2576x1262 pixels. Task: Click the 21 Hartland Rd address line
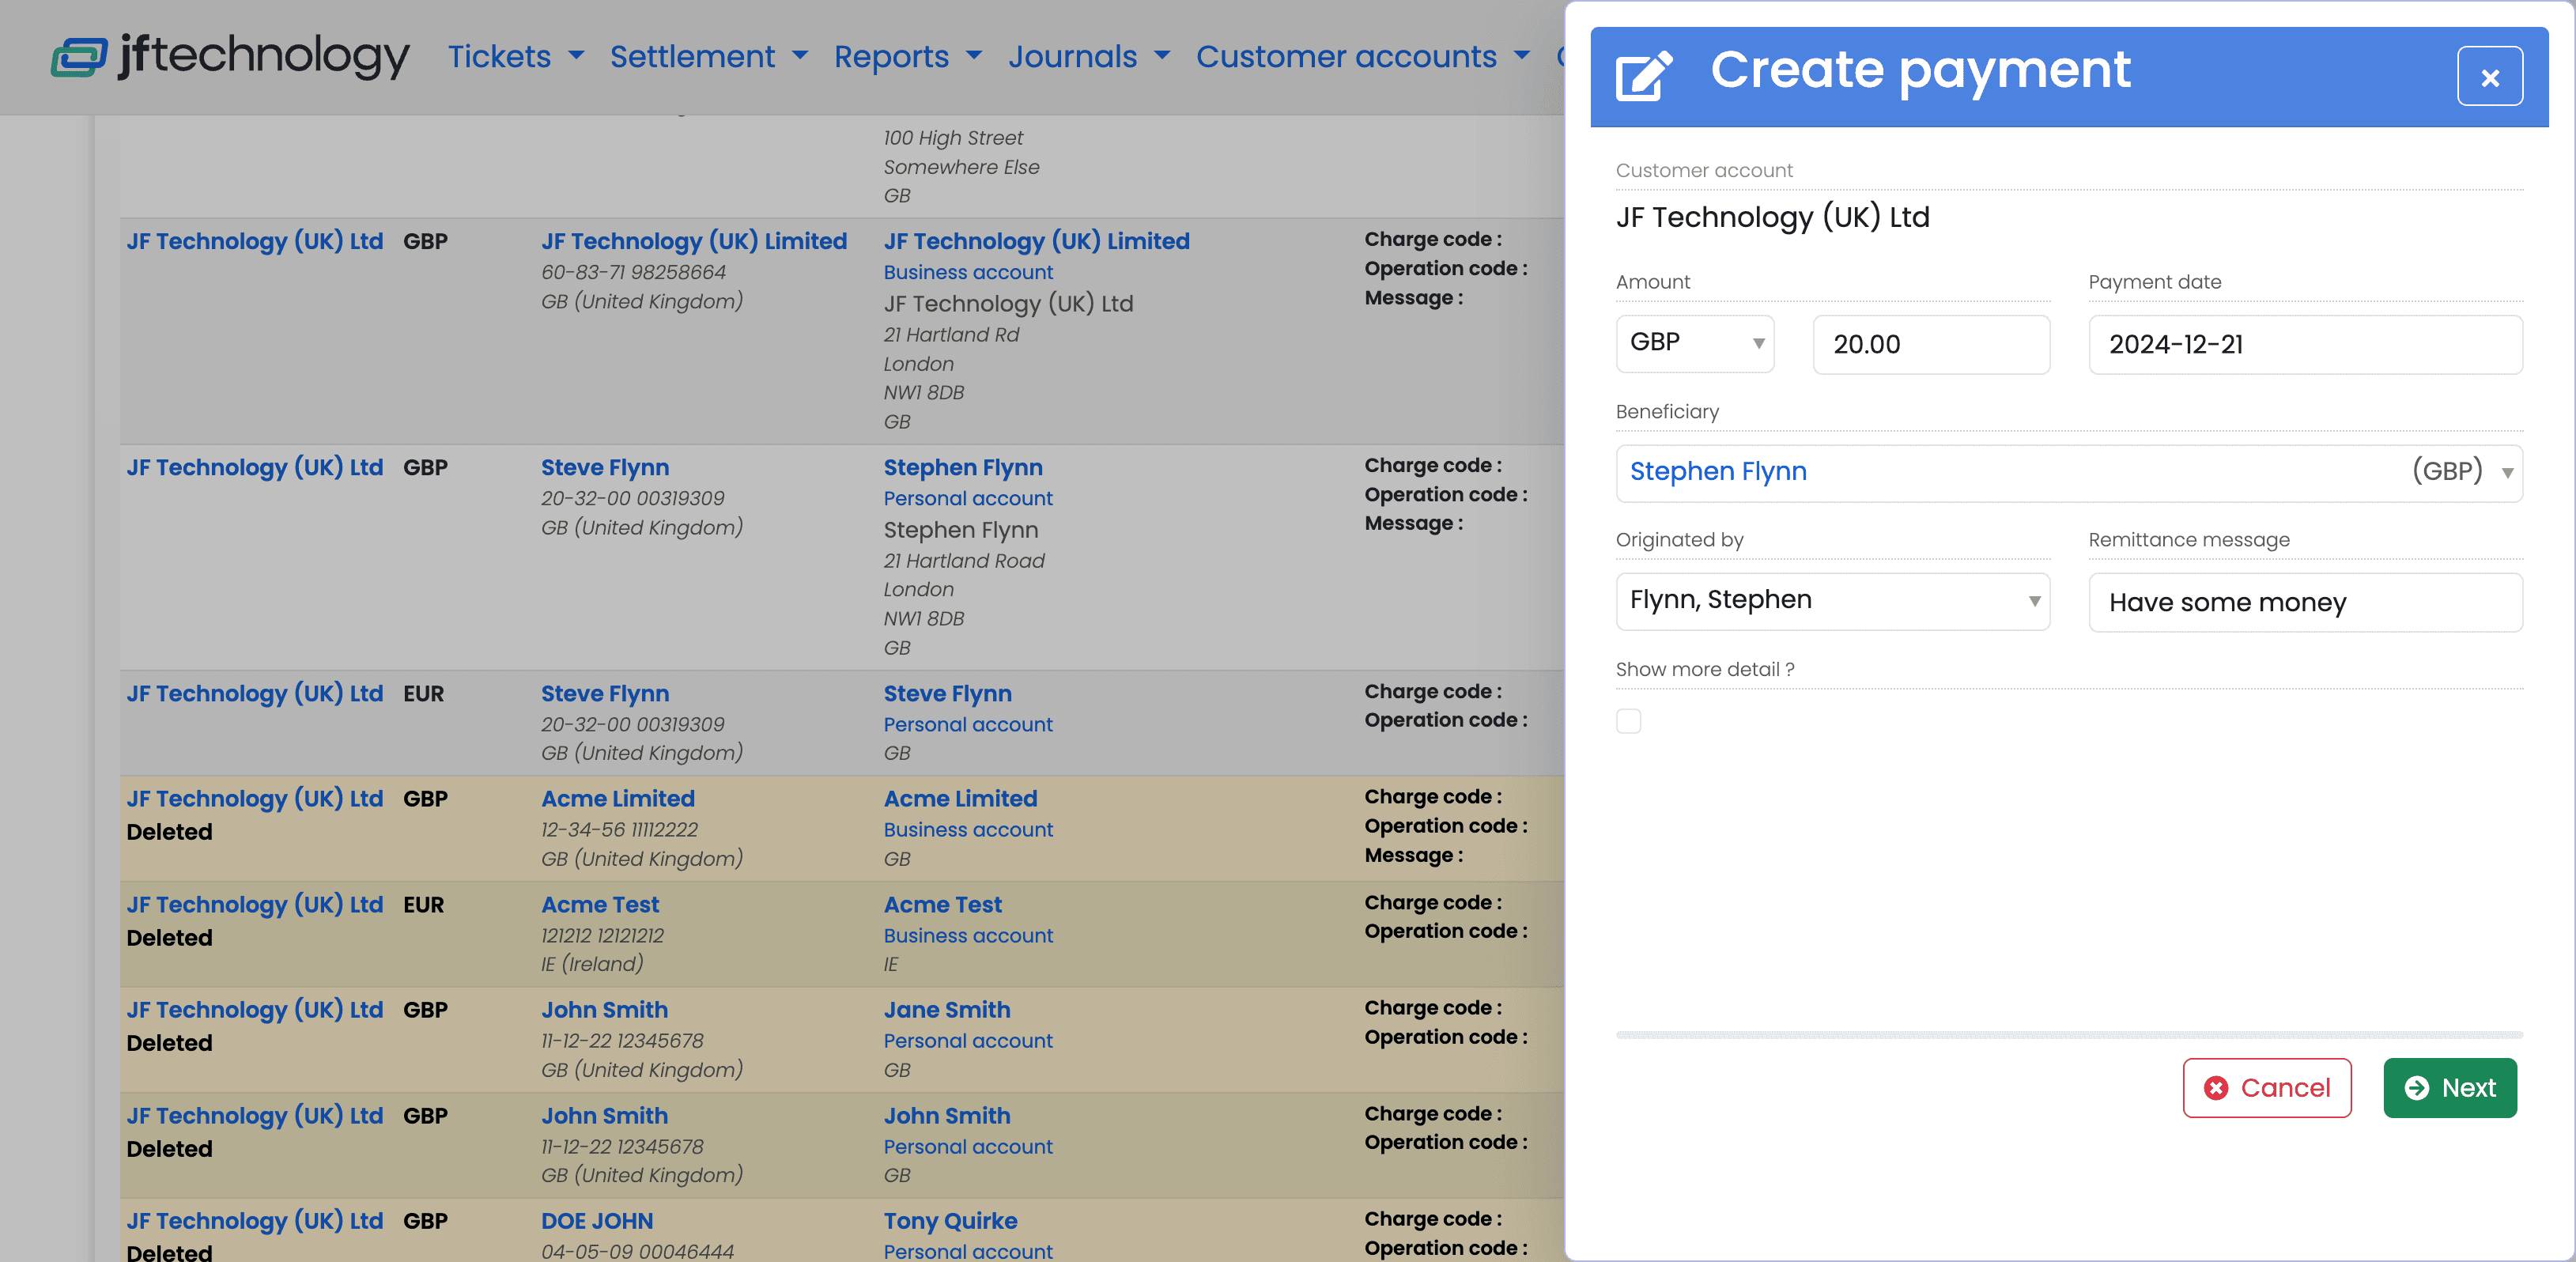point(950,335)
